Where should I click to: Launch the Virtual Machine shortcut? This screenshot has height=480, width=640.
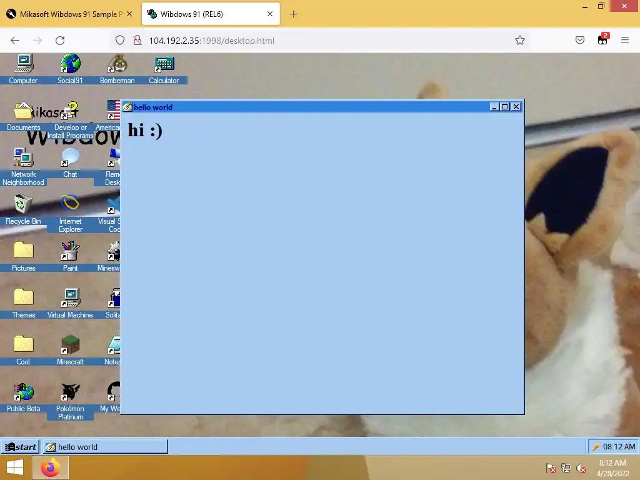[x=70, y=303]
